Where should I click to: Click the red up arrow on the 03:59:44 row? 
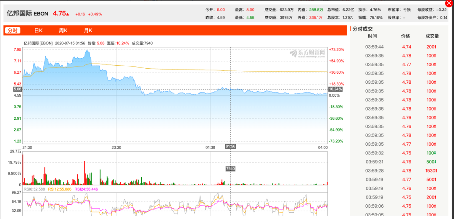pyautogui.click(x=435, y=47)
